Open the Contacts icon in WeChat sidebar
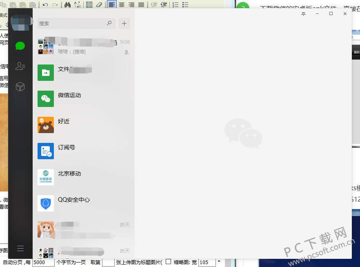The width and height of the screenshot is (360, 267). [x=20, y=66]
